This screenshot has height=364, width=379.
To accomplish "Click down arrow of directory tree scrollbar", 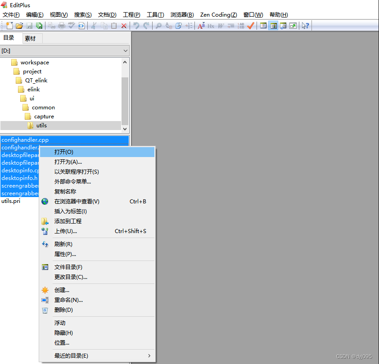I will click(125, 129).
